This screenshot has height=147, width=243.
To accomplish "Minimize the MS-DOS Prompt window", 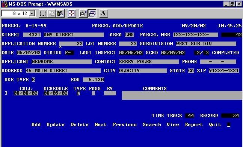I will 226,4.
